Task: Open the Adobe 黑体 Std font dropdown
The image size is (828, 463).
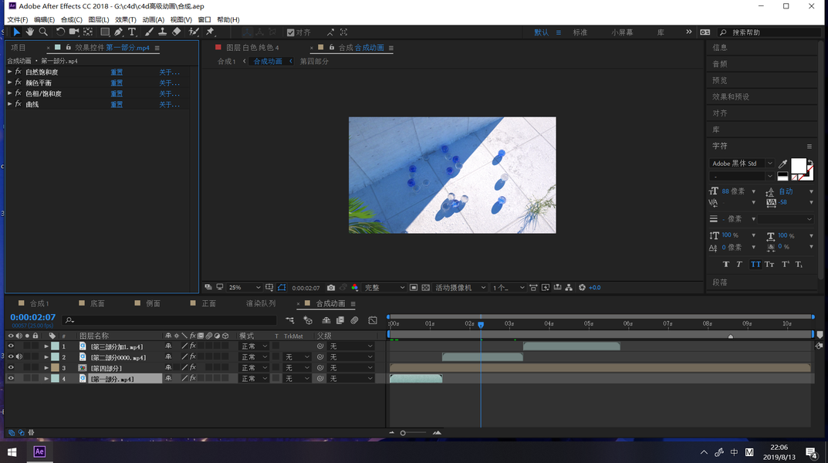Action: point(742,164)
